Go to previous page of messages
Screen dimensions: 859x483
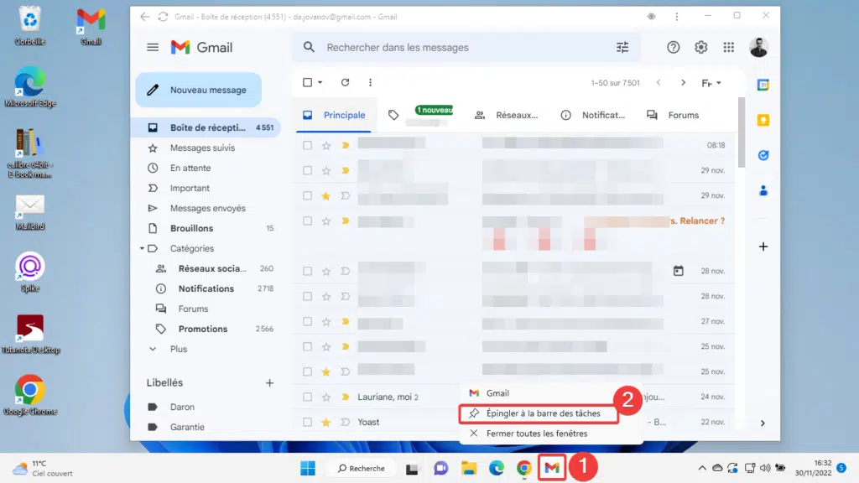point(659,83)
